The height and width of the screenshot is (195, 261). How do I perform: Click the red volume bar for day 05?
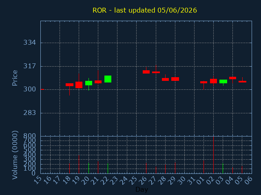(242, 170)
